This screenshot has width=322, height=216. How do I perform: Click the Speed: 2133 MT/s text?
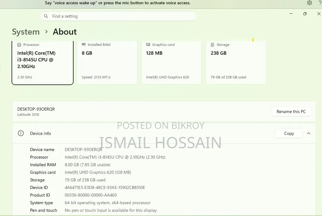(96, 77)
